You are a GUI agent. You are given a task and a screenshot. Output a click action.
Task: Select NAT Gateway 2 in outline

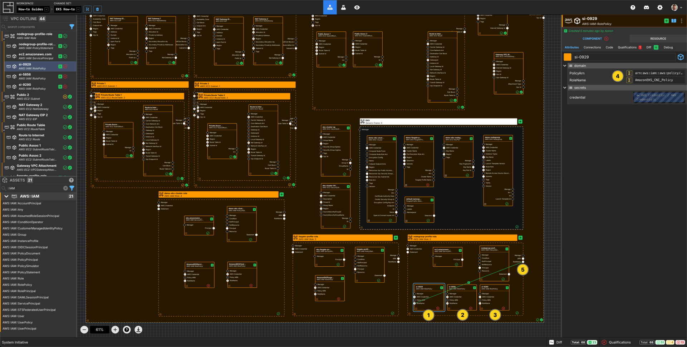click(x=38, y=107)
